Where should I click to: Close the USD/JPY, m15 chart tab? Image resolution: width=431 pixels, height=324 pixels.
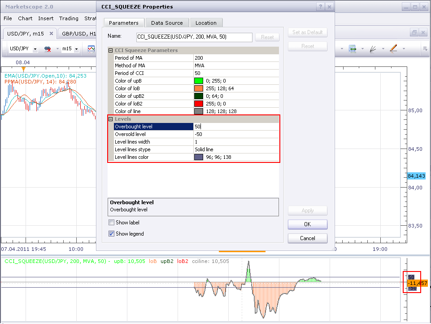point(51,34)
